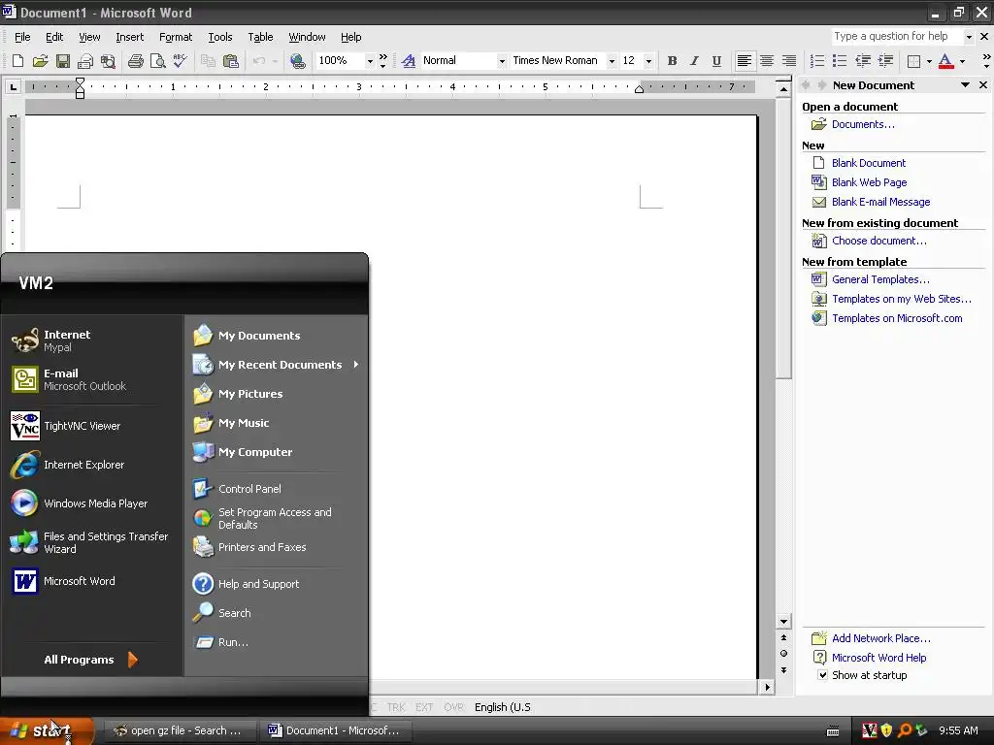Screen dimensions: 994x745
Task: Click the right indent marker on ruler
Action: click(x=639, y=89)
